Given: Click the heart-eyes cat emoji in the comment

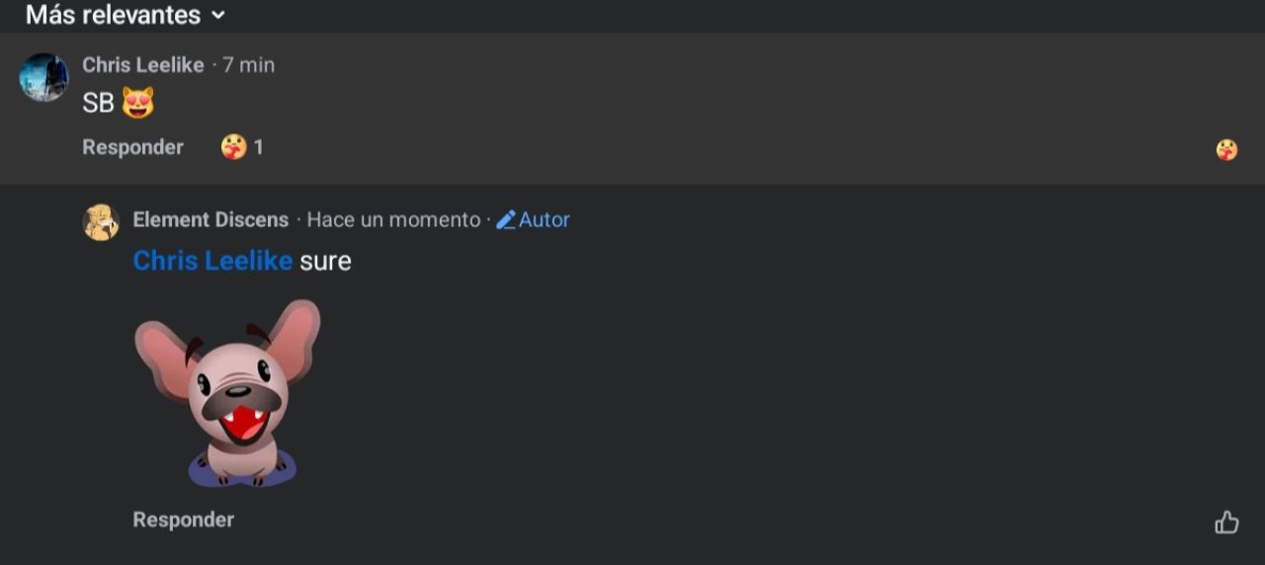Looking at the screenshot, I should 138,103.
